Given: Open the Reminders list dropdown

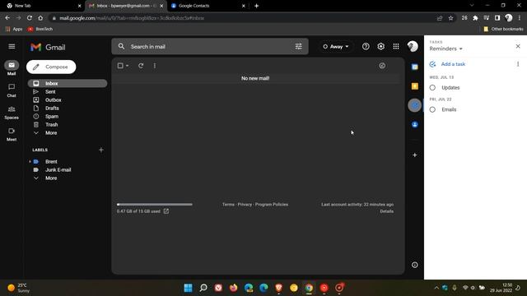Looking at the screenshot, I should (446, 49).
